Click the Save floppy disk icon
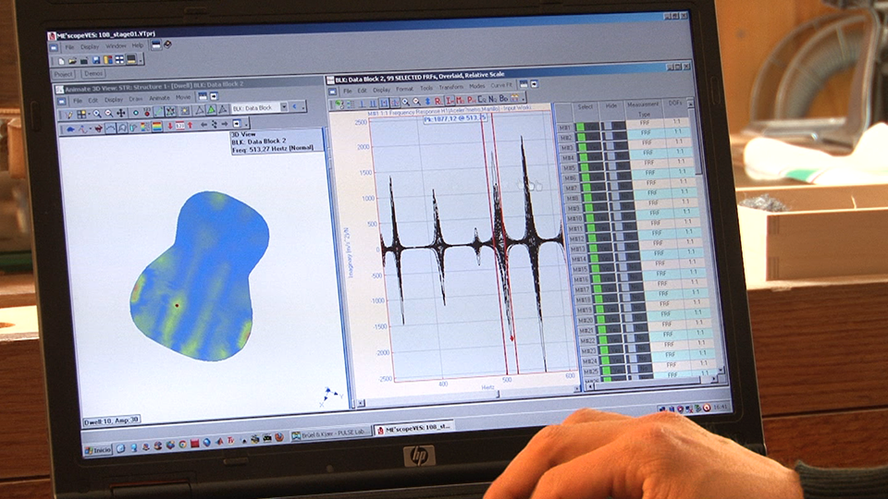This screenshot has width=888, height=499. [x=96, y=60]
